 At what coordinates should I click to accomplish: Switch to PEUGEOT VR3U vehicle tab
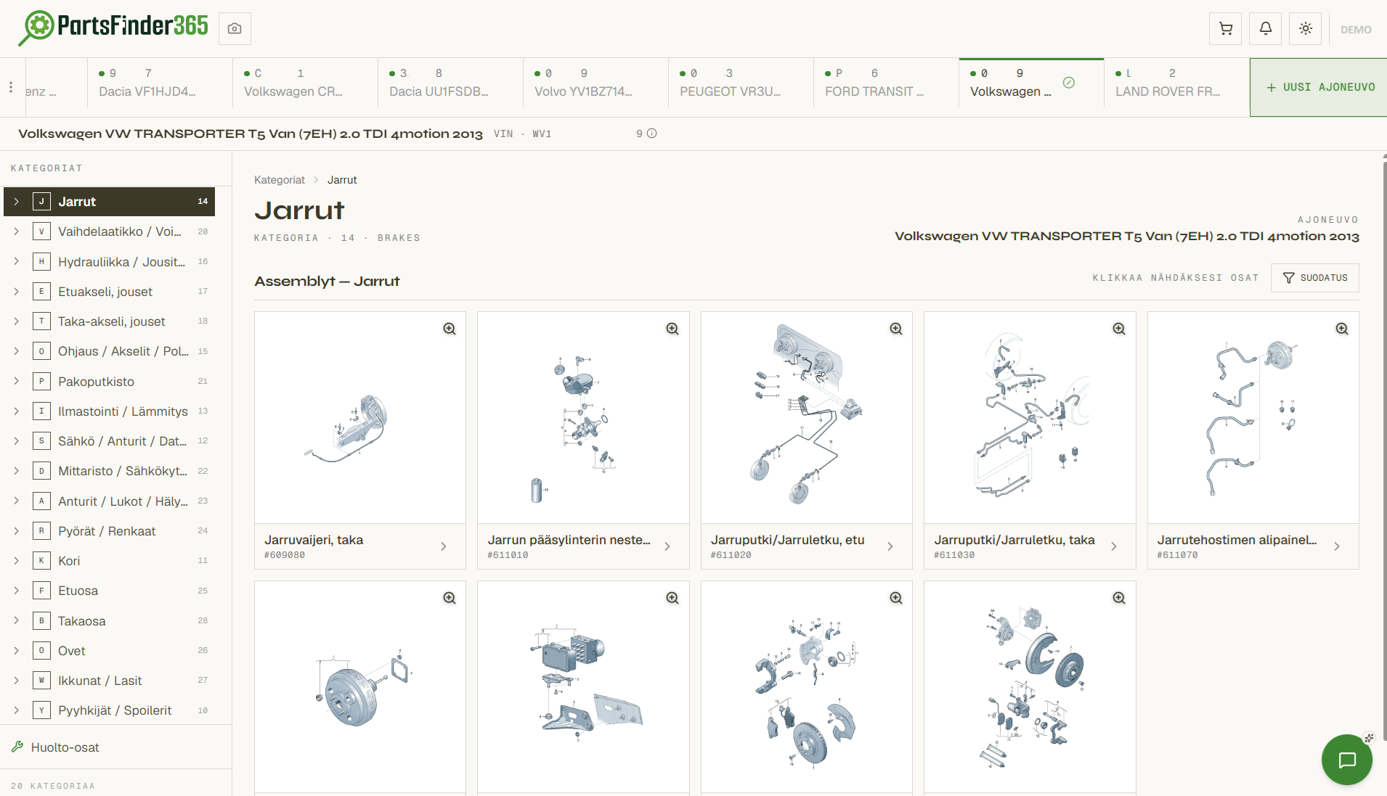(741, 83)
